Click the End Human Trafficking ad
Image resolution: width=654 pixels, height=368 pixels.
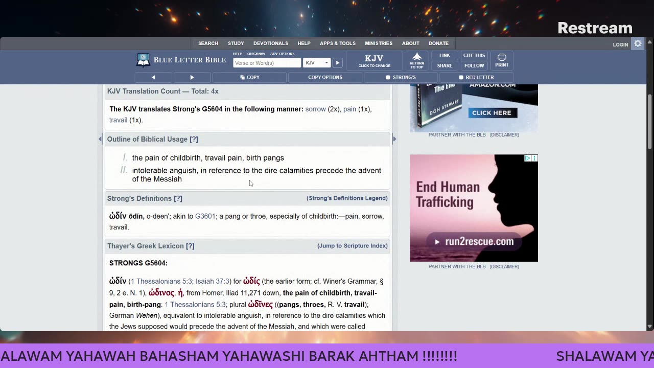(474, 208)
